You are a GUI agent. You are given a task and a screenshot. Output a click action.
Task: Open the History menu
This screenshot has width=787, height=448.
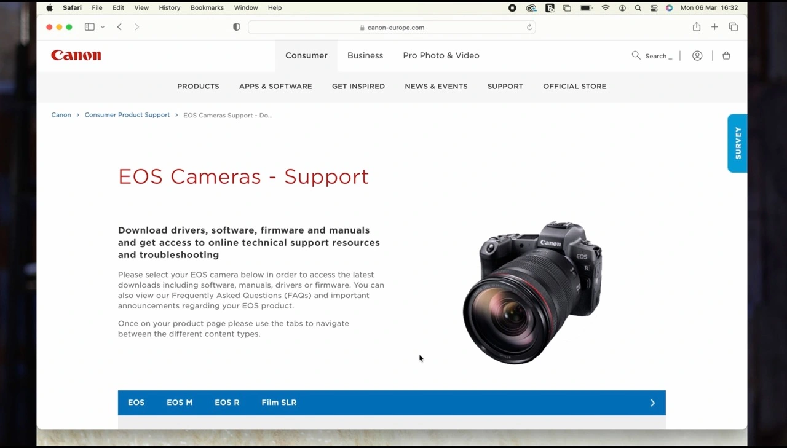coord(170,8)
